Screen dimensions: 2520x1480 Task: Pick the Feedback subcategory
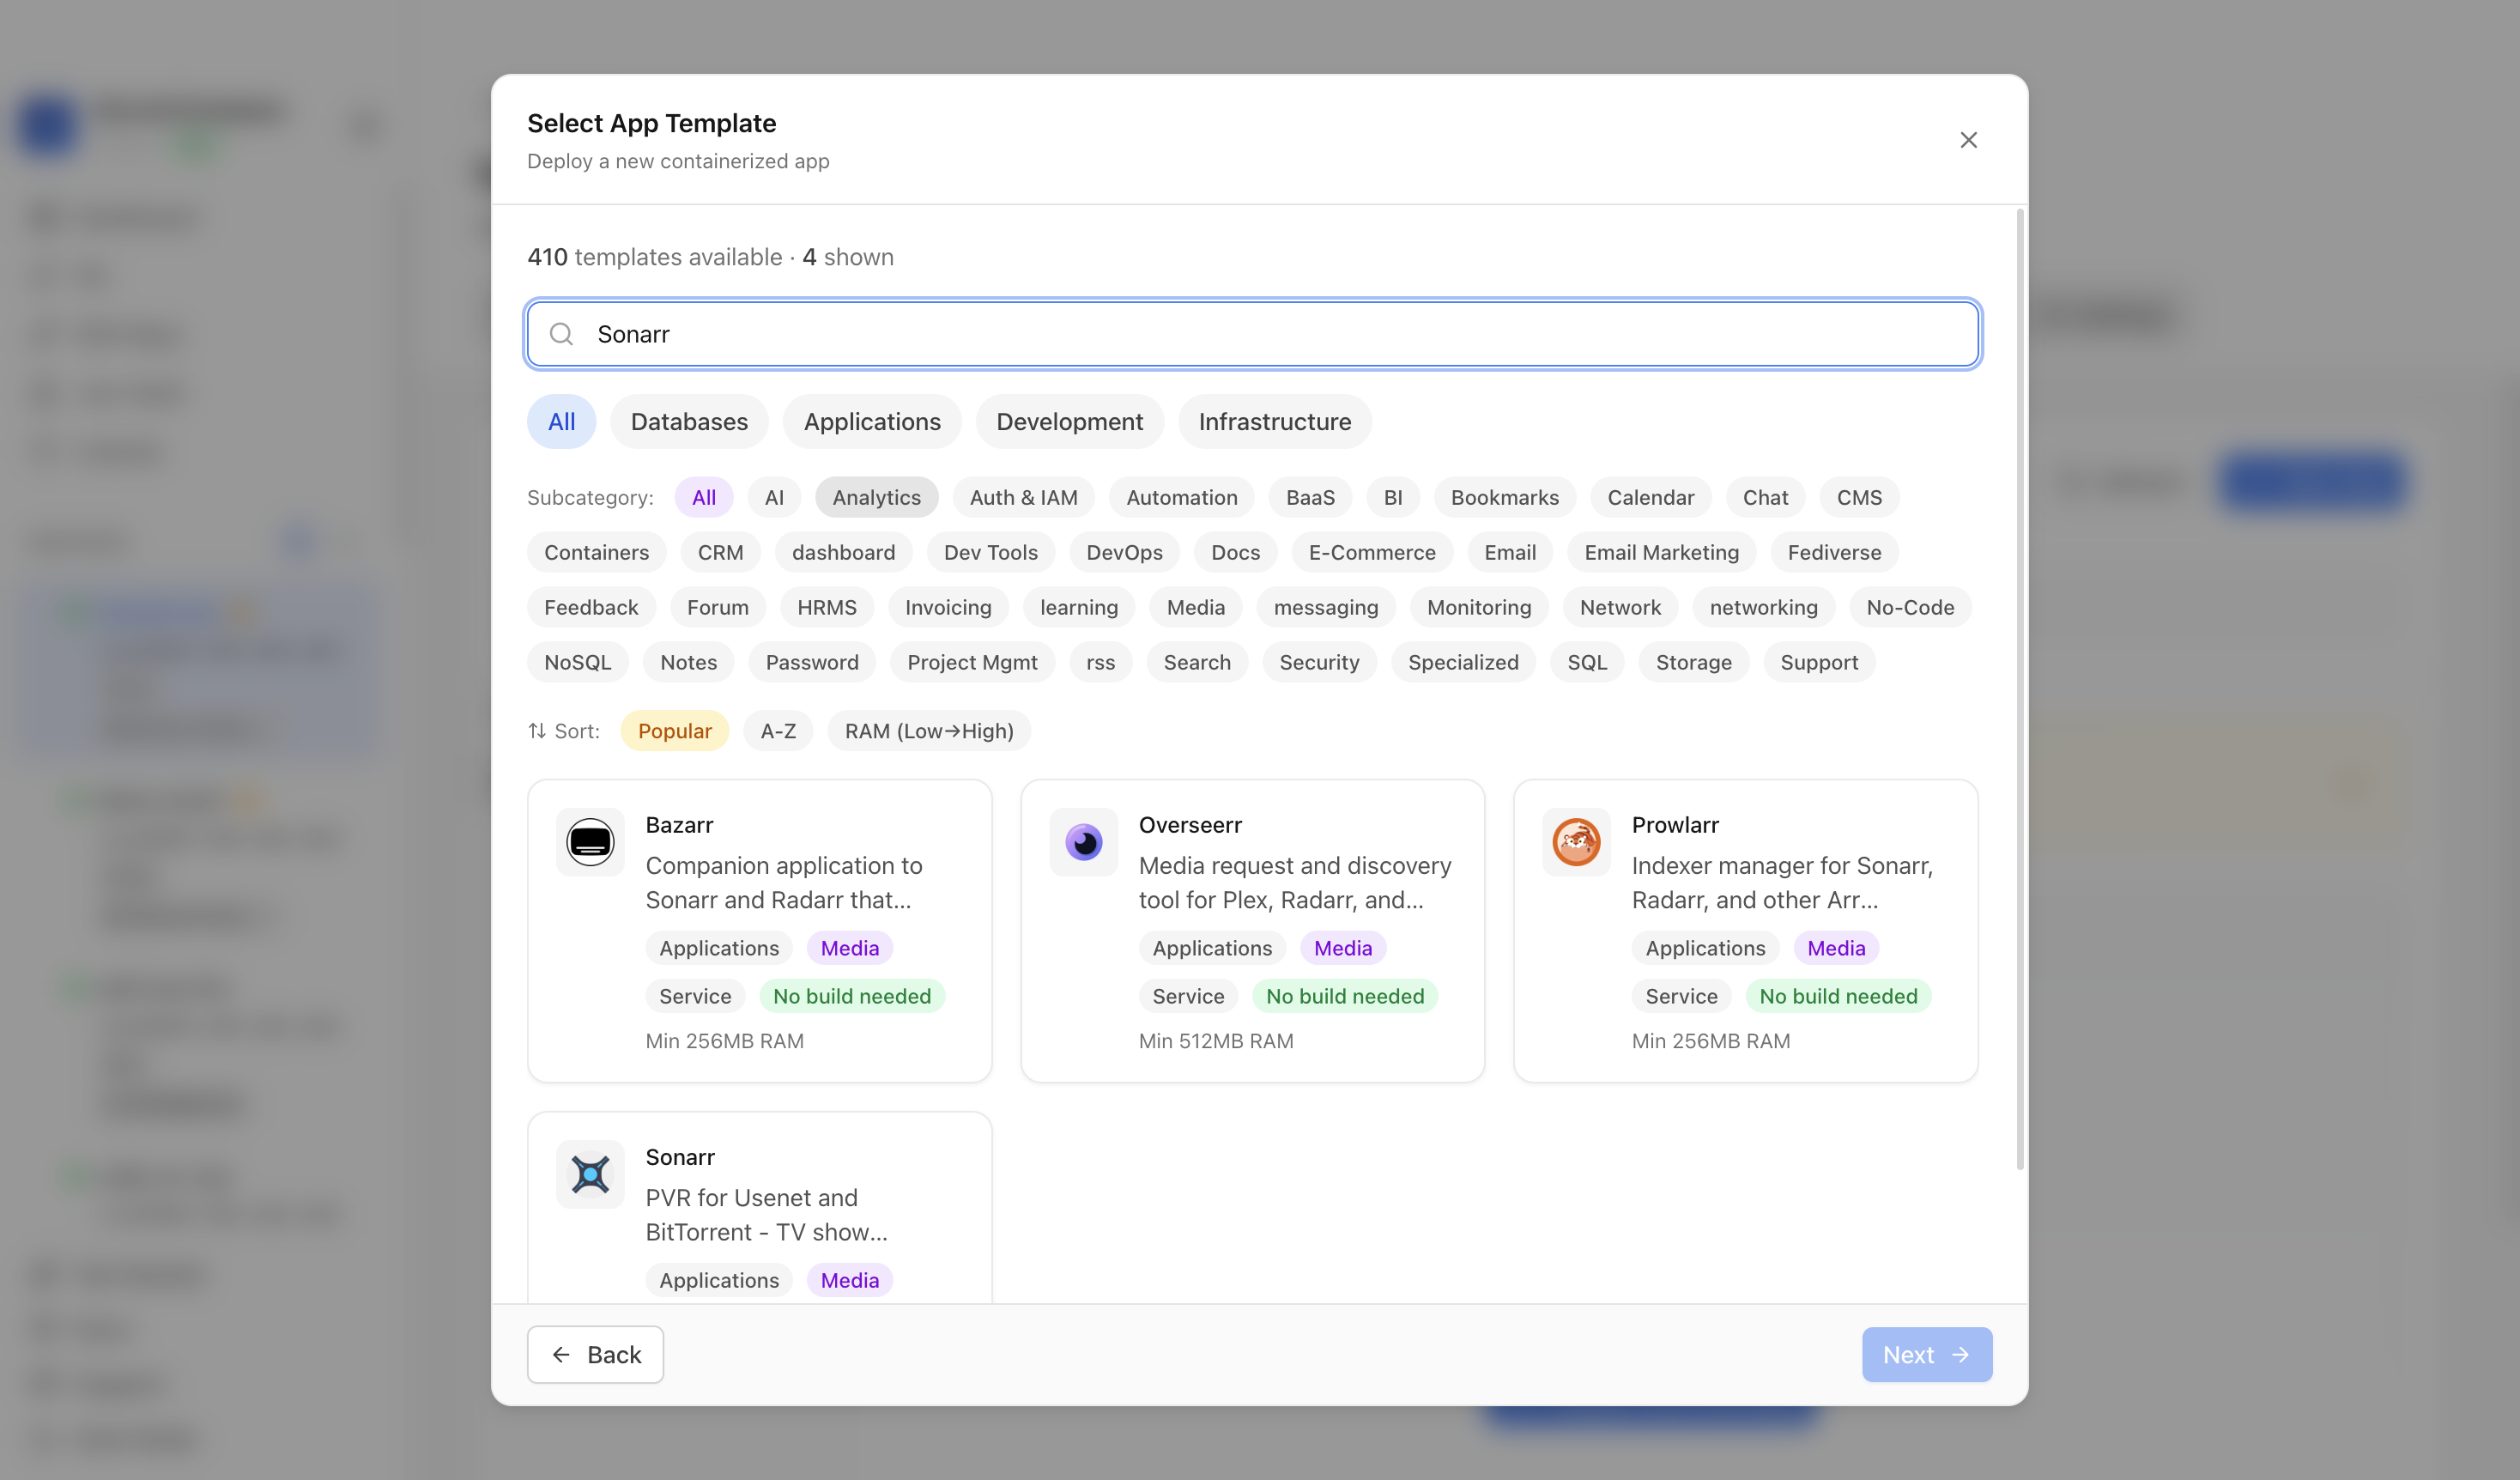[591, 607]
